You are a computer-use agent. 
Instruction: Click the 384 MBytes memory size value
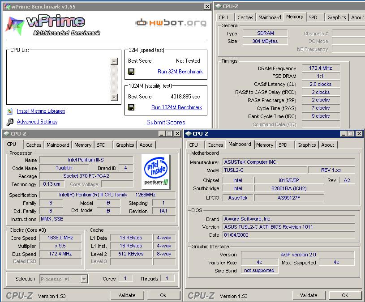265,41
